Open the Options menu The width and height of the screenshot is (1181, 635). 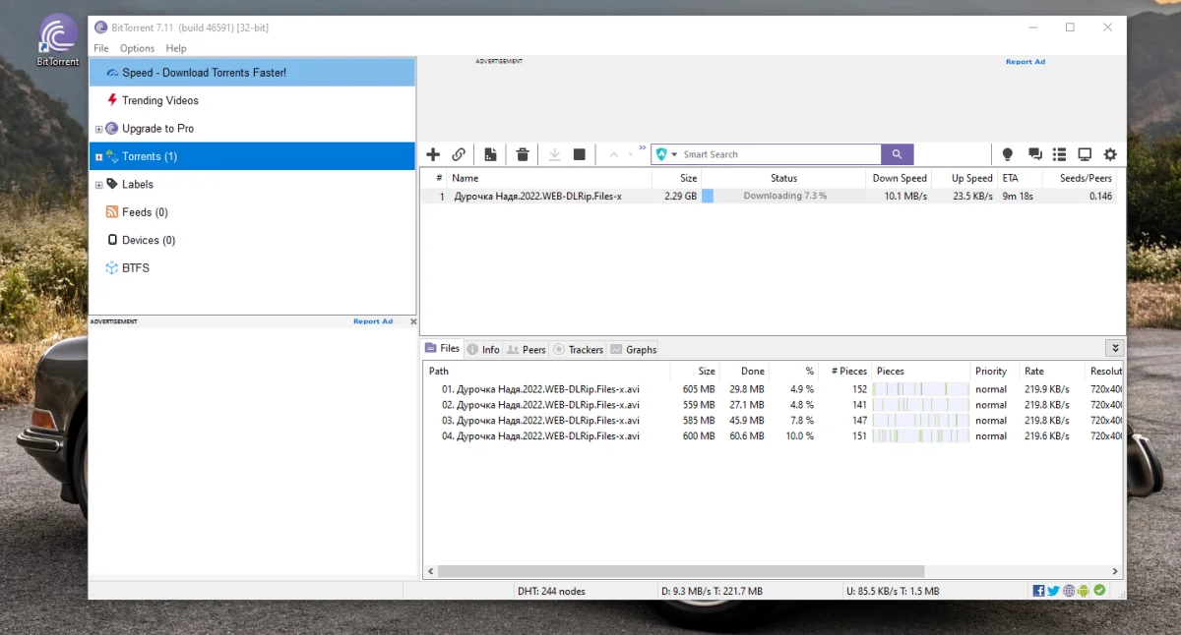coord(137,48)
